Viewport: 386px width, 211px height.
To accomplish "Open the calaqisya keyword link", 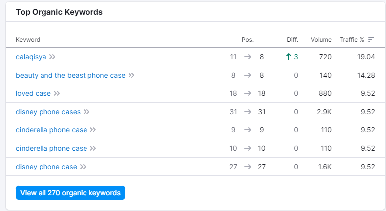I will 31,57.
